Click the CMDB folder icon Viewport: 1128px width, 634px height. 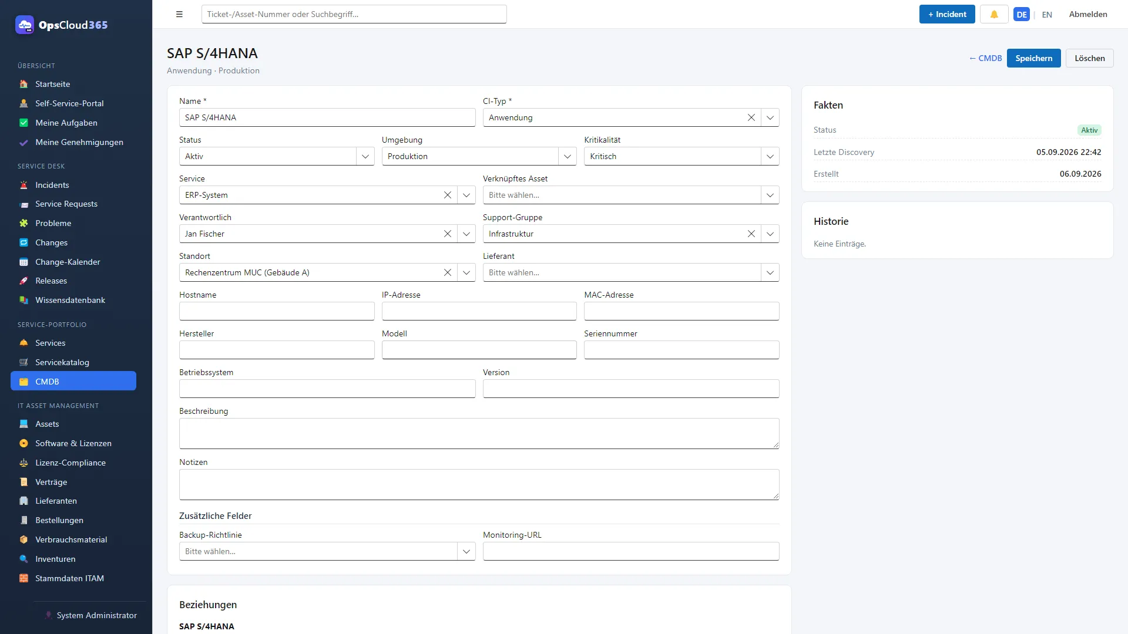click(x=23, y=382)
